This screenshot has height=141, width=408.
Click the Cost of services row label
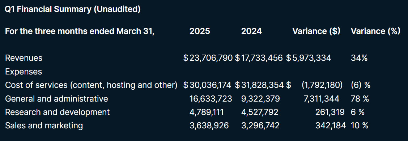tap(91, 85)
